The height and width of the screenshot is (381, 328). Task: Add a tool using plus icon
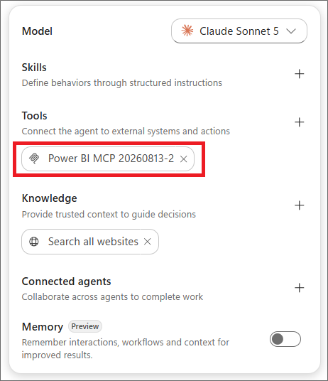[299, 122]
